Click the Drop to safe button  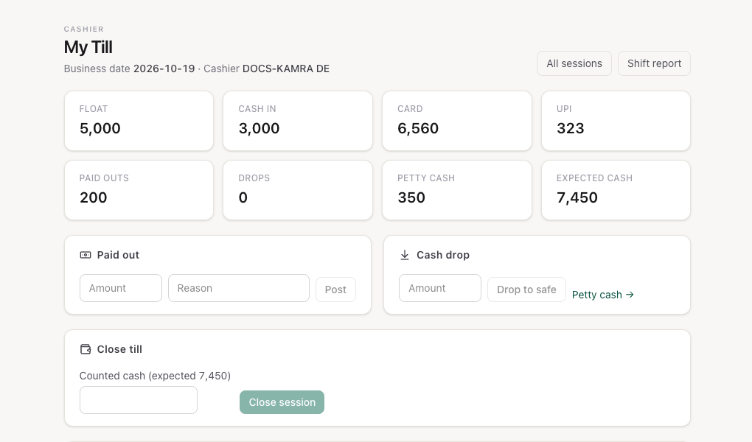(x=526, y=290)
